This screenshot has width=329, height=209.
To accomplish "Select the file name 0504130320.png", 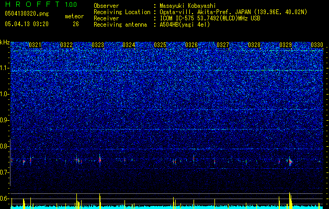I will [x=27, y=14].
